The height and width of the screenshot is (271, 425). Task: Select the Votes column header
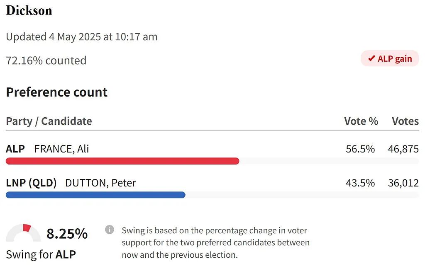point(405,121)
